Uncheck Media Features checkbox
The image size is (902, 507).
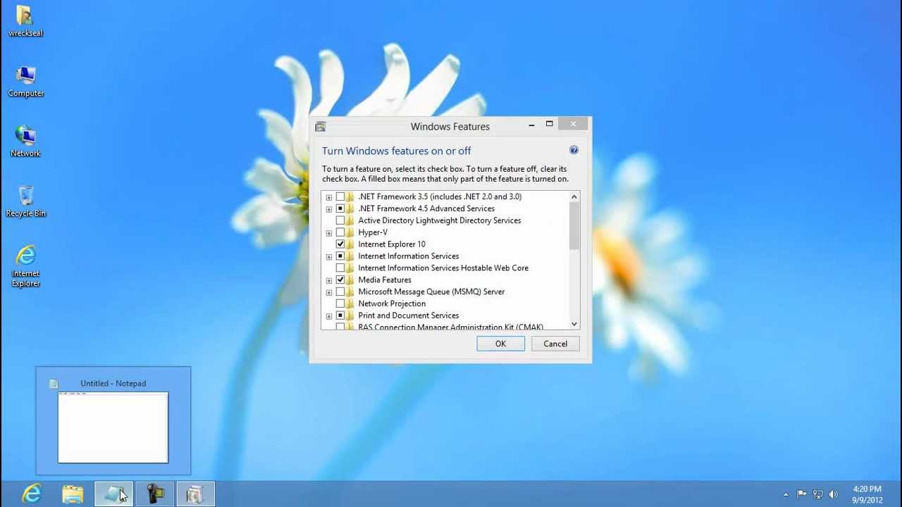tap(340, 280)
